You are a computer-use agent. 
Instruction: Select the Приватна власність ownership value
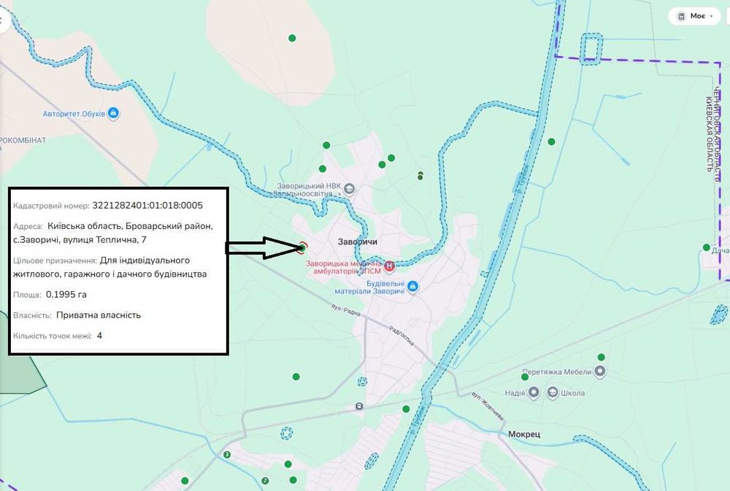point(99,315)
